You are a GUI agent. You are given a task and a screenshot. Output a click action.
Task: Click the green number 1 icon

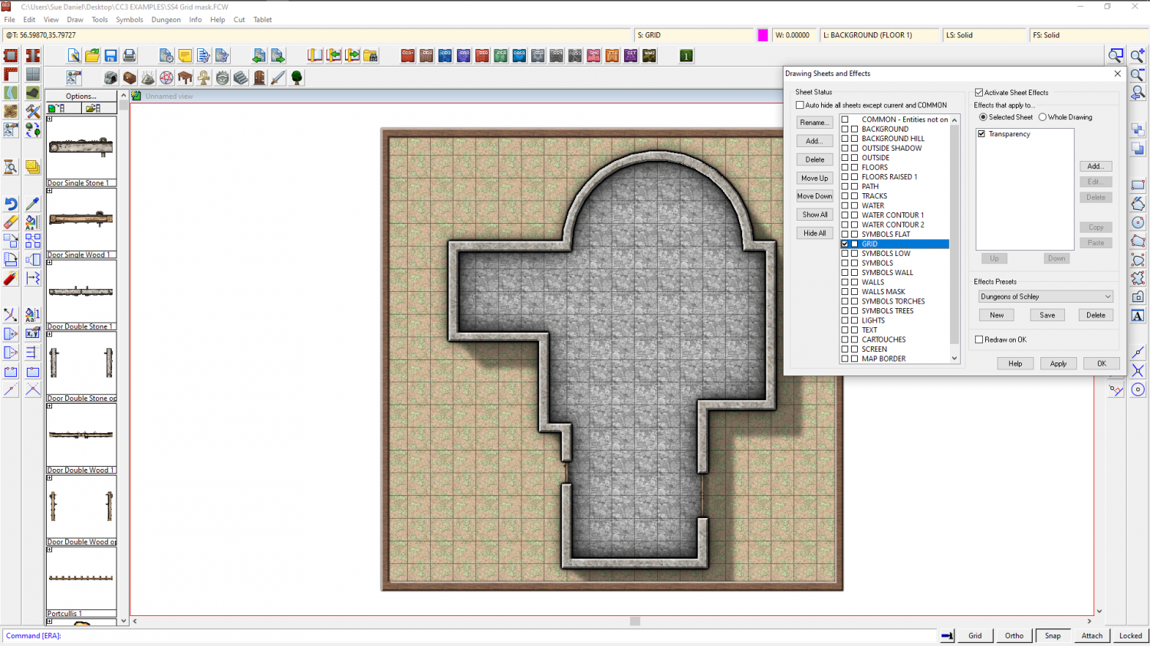tap(686, 56)
